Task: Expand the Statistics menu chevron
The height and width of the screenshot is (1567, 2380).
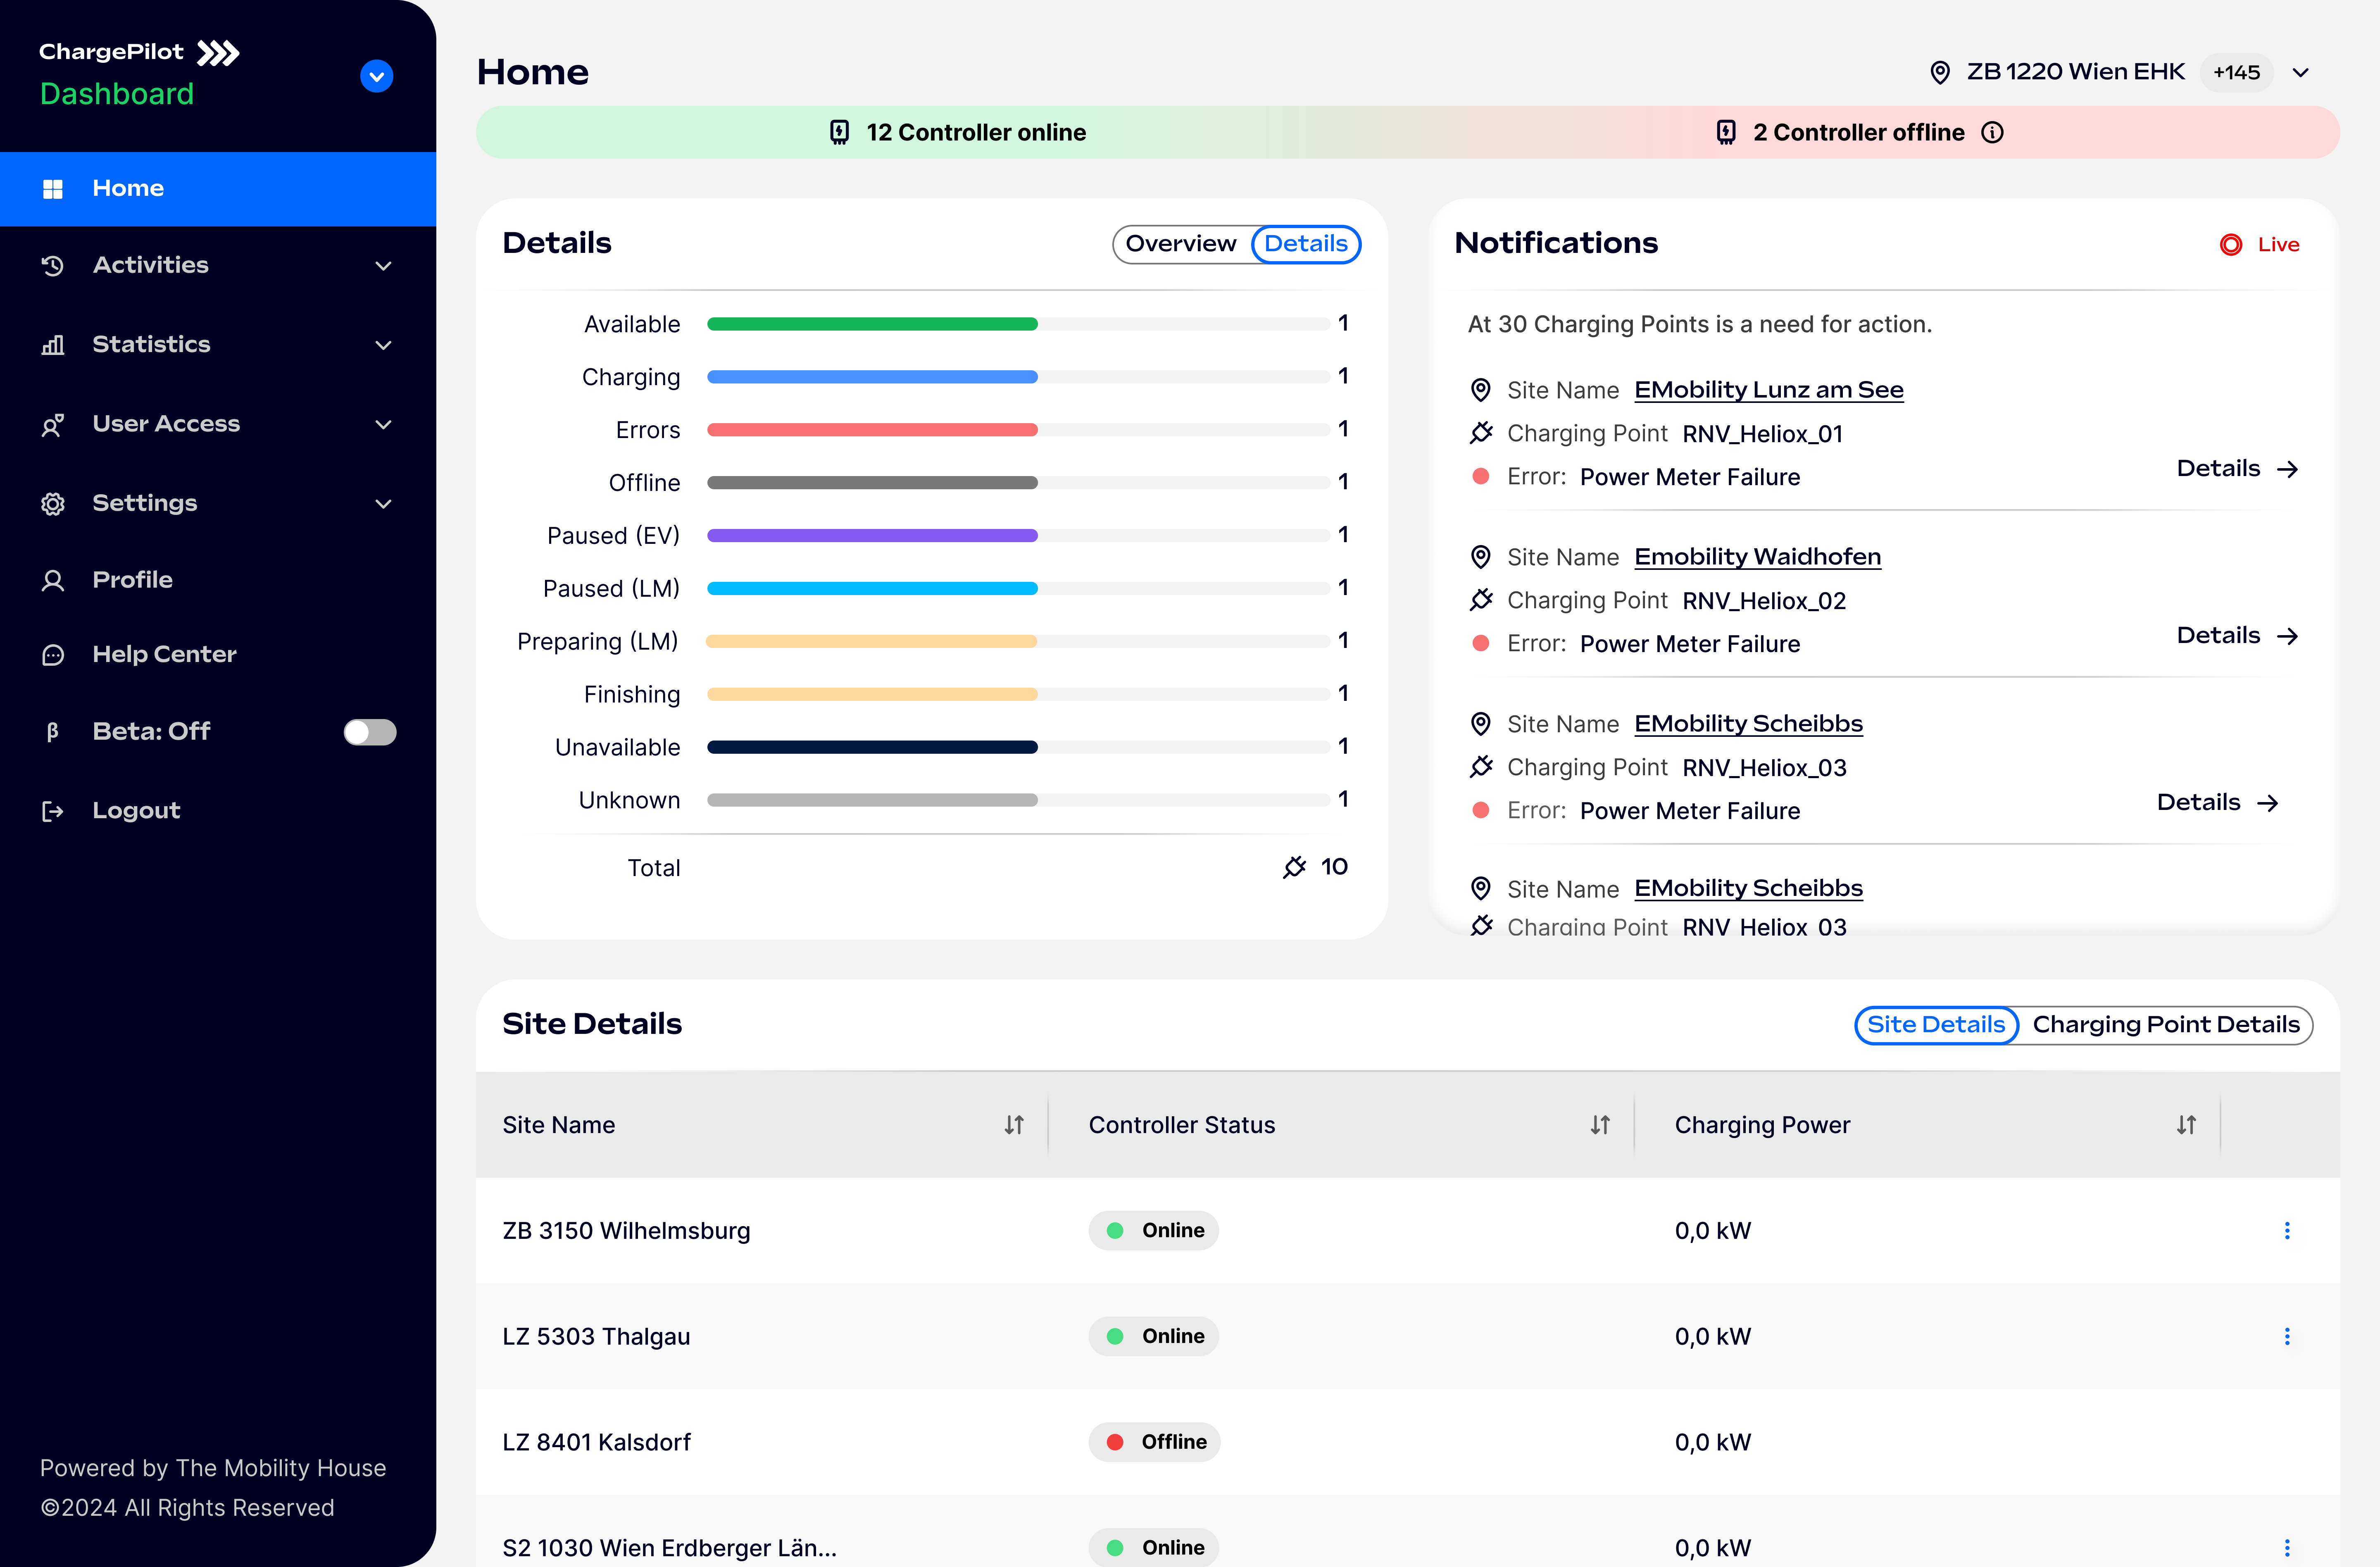Action: [383, 345]
